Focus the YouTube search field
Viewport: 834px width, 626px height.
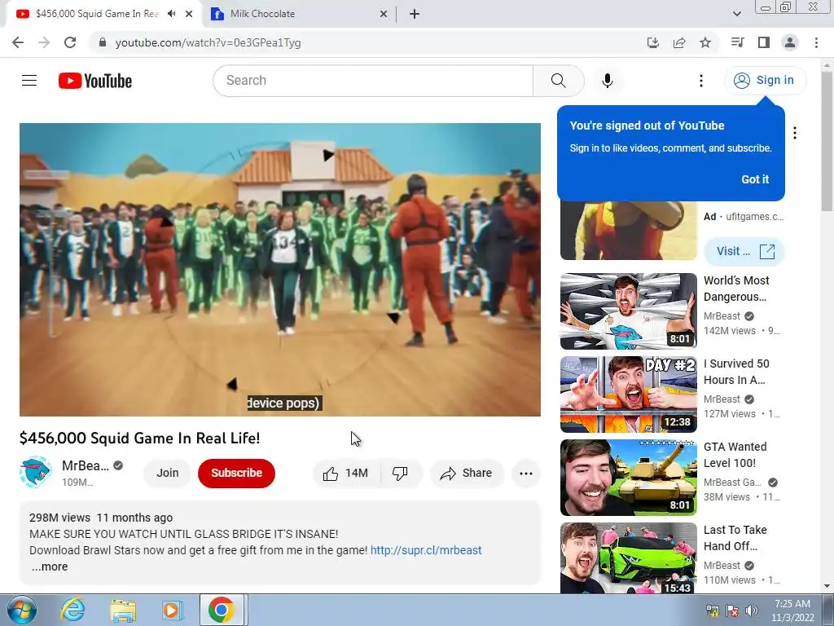click(373, 81)
